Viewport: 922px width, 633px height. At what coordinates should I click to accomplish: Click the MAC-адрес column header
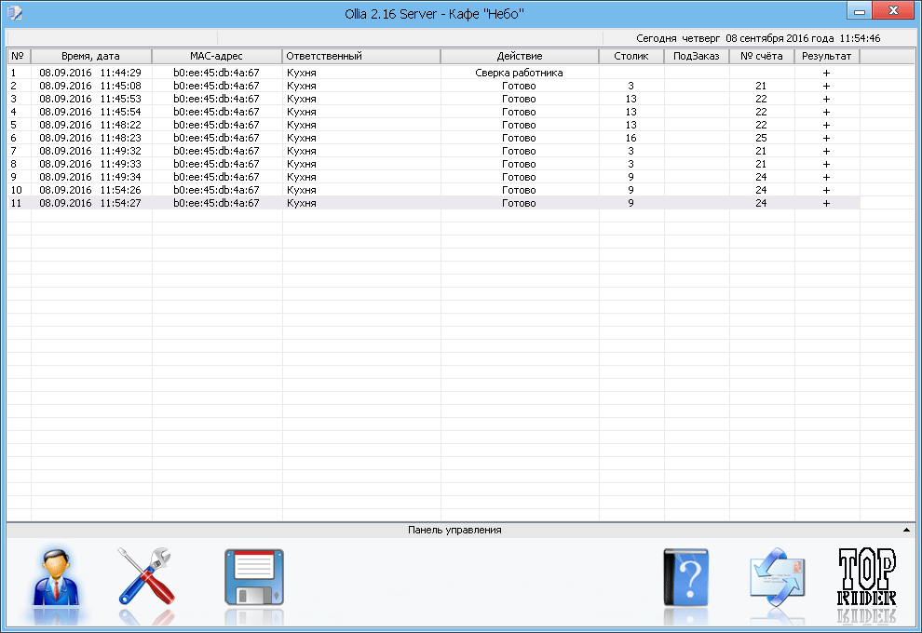(x=216, y=57)
